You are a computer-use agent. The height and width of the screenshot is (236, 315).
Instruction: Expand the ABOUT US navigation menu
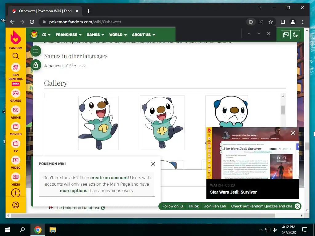(143, 35)
